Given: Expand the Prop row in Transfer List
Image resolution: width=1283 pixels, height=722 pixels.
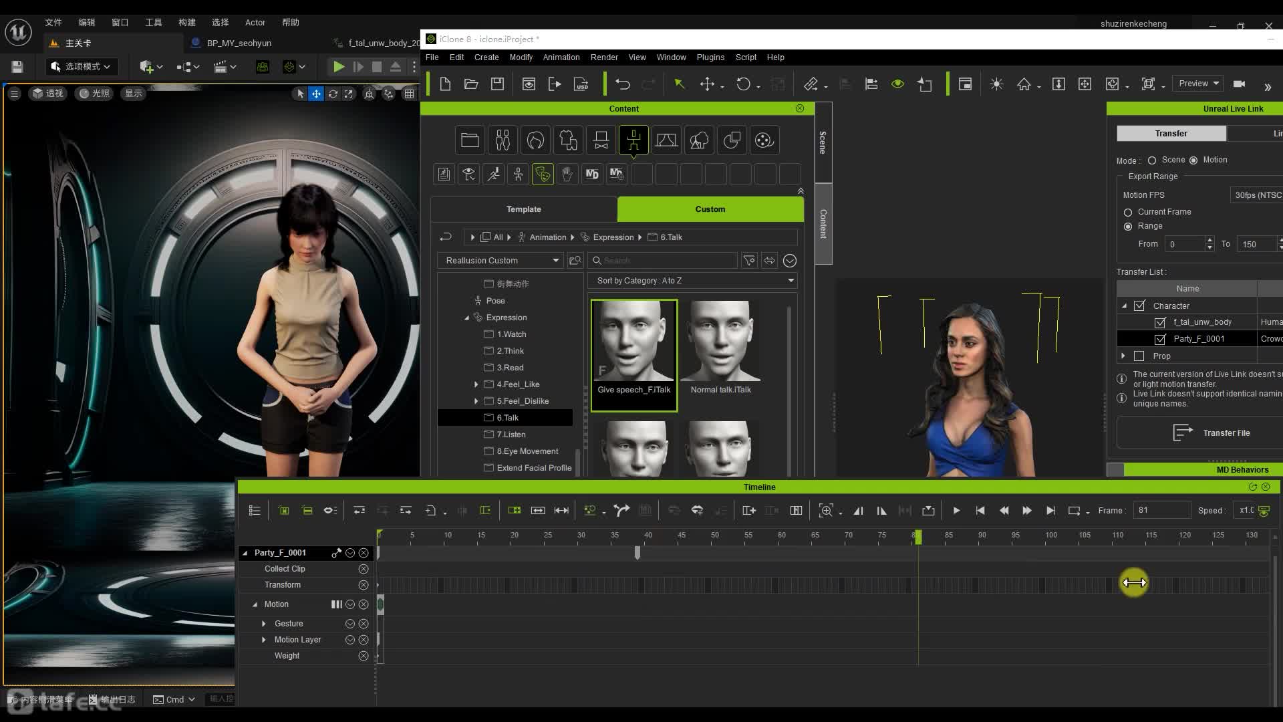Looking at the screenshot, I should point(1123,356).
